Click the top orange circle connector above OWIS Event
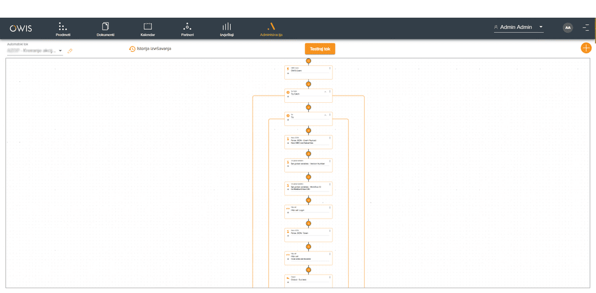 coord(309,61)
